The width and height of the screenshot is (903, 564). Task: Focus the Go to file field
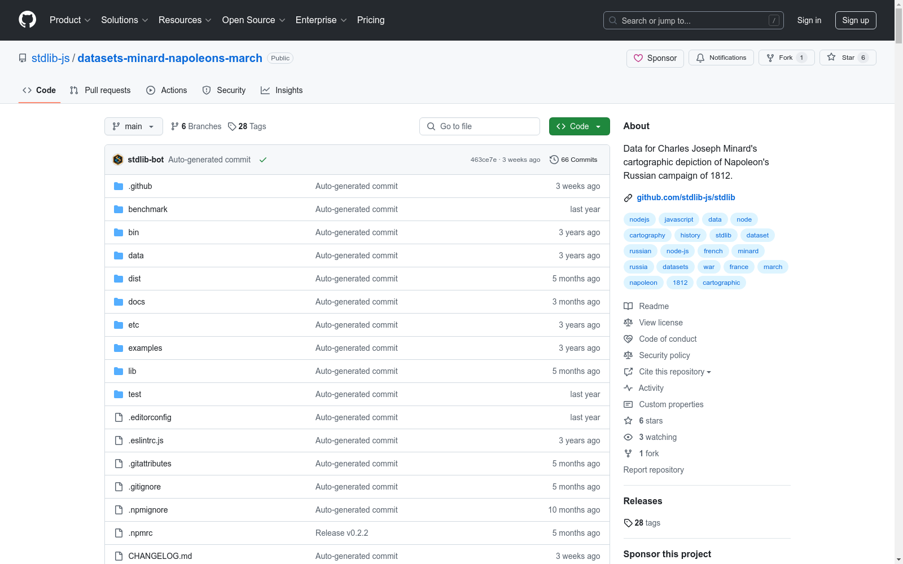click(x=480, y=126)
